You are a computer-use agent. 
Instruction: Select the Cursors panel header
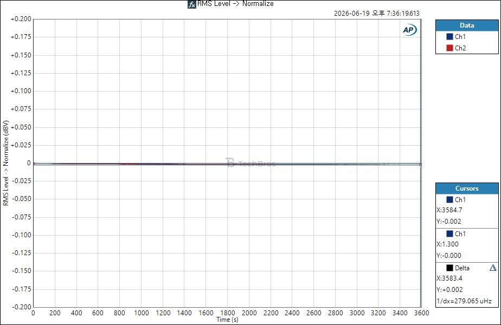(467, 188)
